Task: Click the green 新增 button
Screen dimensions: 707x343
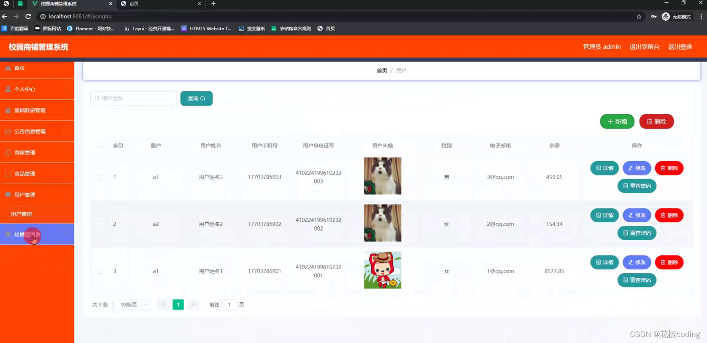Action: 617,121
